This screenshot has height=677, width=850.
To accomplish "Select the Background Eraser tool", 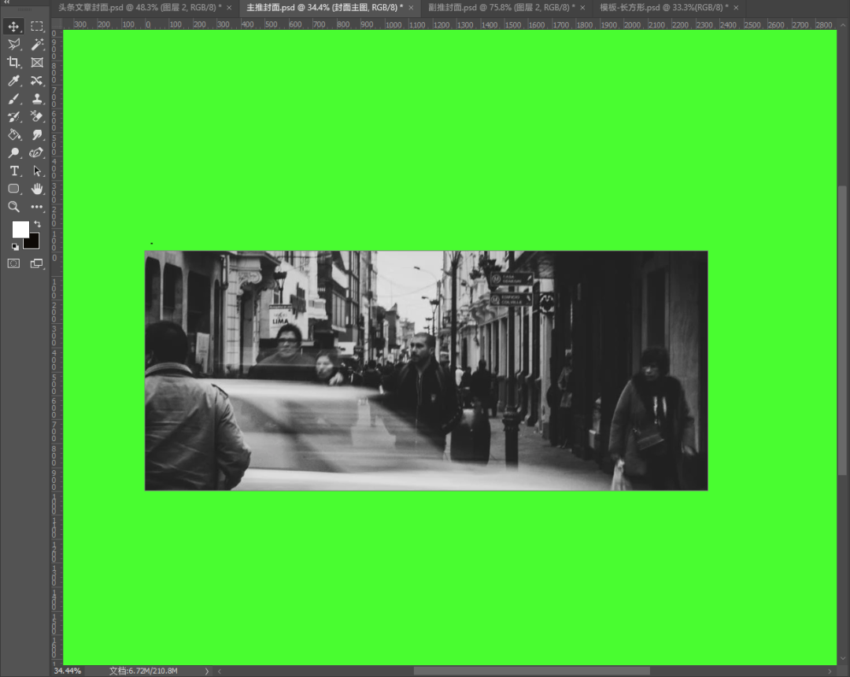I will click(x=37, y=116).
